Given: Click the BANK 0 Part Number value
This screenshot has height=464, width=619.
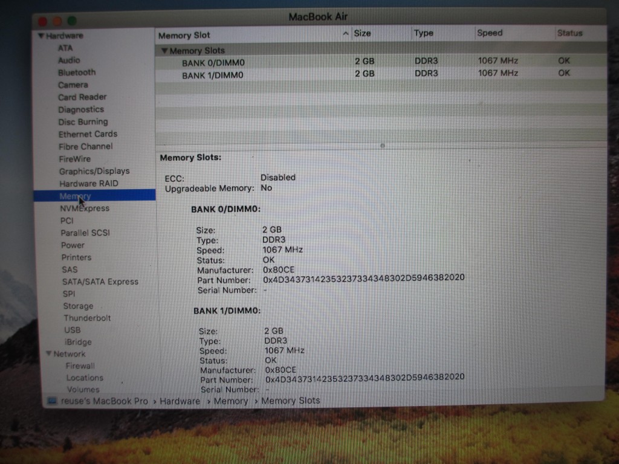Looking at the screenshot, I should coord(363,278).
